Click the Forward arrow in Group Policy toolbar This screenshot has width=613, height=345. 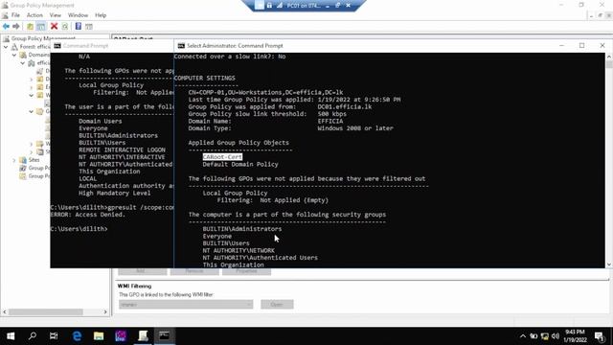[x=16, y=26]
